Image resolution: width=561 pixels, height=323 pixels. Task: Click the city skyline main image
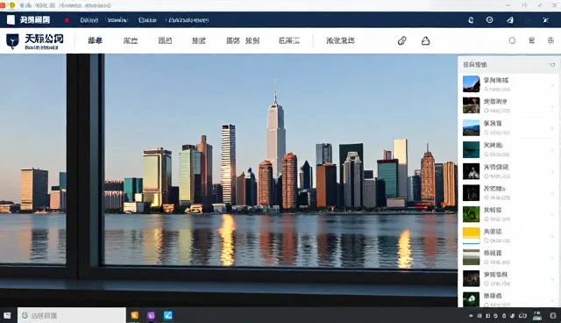[x=229, y=180]
